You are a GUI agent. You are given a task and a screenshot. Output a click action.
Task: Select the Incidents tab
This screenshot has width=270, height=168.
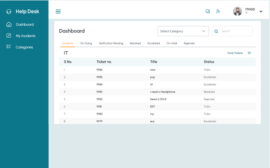pos(68,43)
